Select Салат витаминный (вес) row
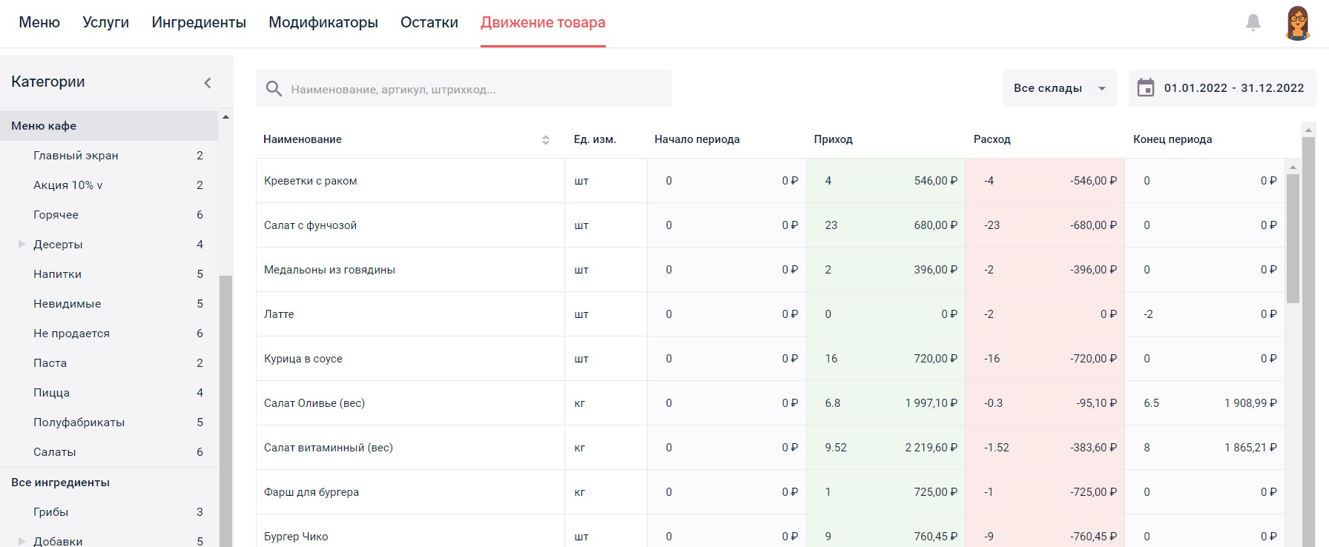This screenshot has height=547, width=1329. tap(771, 448)
